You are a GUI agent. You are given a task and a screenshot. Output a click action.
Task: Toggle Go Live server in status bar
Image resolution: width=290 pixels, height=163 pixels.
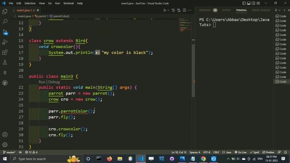click(x=241, y=152)
